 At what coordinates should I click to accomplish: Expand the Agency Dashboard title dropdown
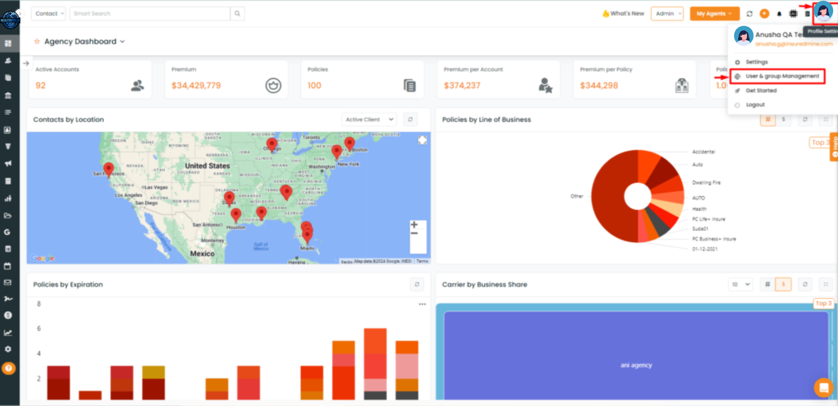pos(122,41)
